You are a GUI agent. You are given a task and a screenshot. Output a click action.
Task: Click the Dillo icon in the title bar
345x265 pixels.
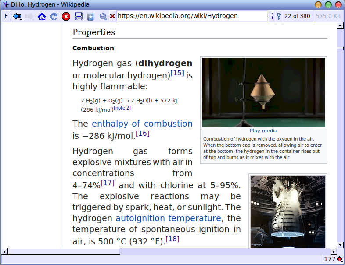pos(6,5)
